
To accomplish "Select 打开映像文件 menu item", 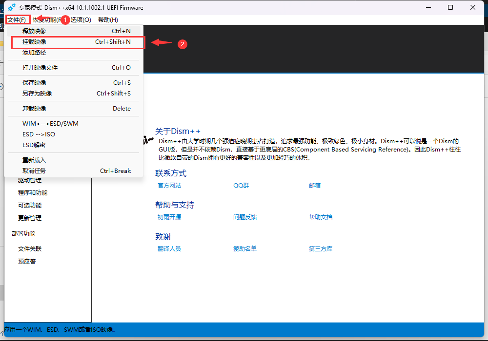I will [40, 68].
